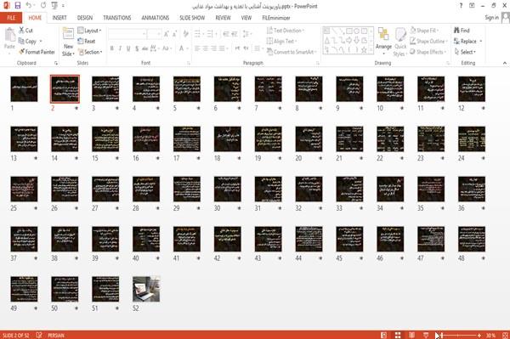This screenshot has height=339, width=510.
Task: Click the spell check status bar icon
Action: (x=39, y=335)
